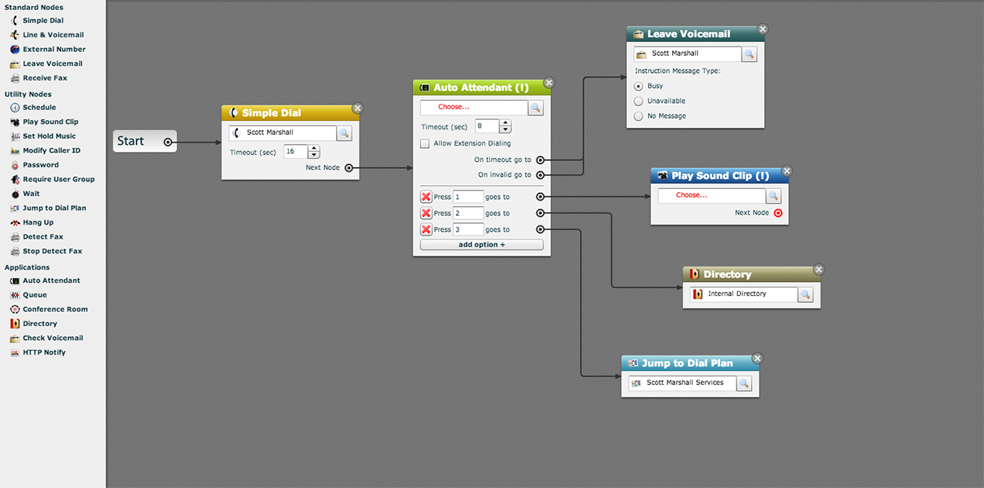Click the search icon in Leave Voicemail node
Screen dimensions: 984x488
749,54
